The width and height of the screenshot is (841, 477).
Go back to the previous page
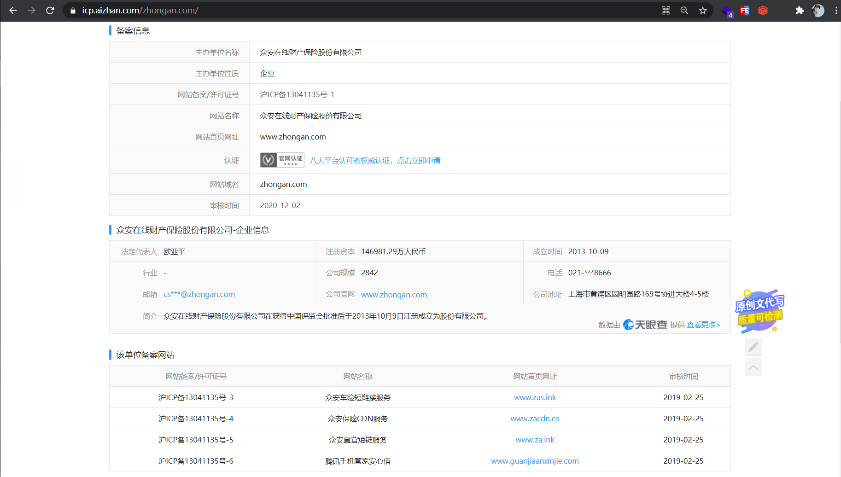click(13, 10)
